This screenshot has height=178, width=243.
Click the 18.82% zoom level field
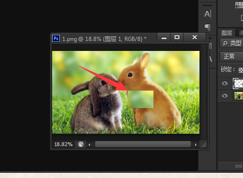pyautogui.click(x=64, y=144)
